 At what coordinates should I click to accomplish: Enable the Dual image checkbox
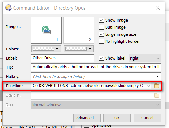click(102, 27)
